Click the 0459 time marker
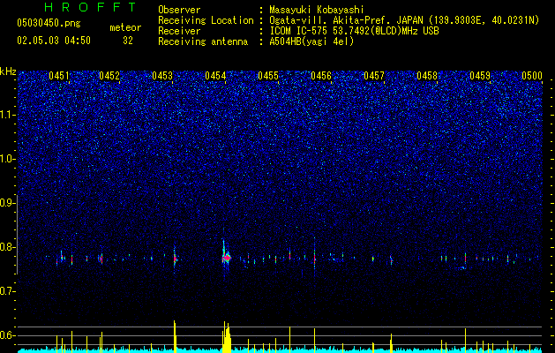555x353 pixels. 480,76
